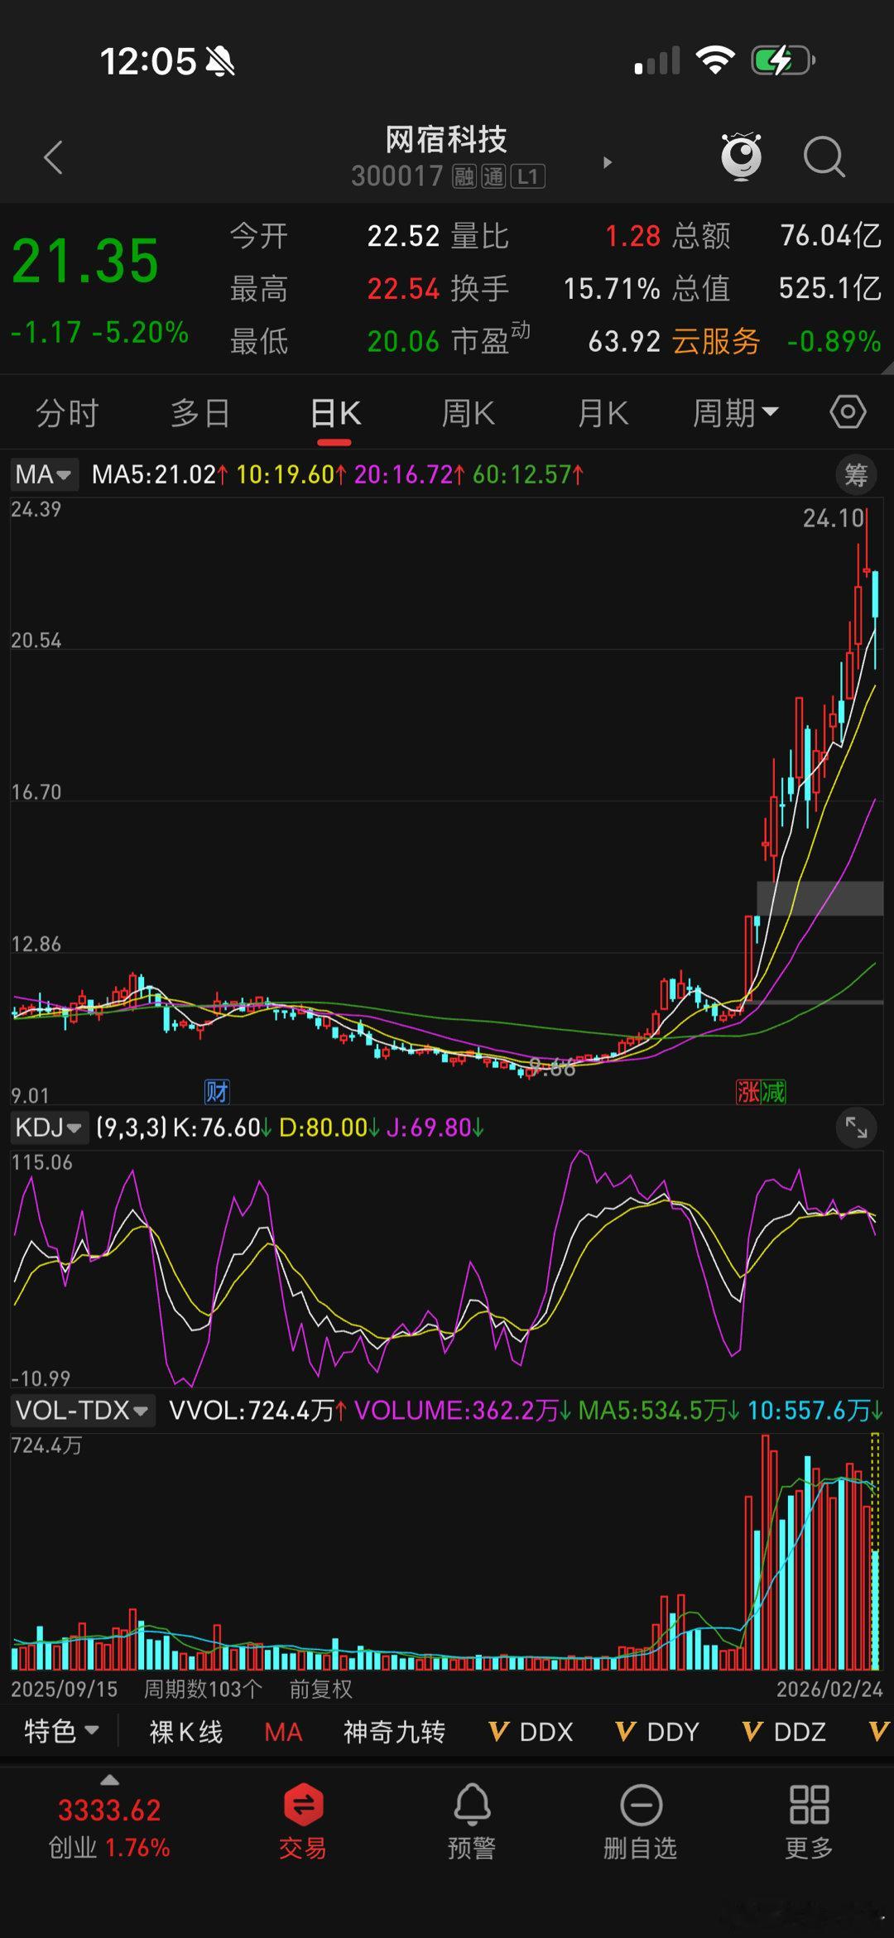Tap the current price 21.35
Screen dimensions: 894x1938
(85, 262)
